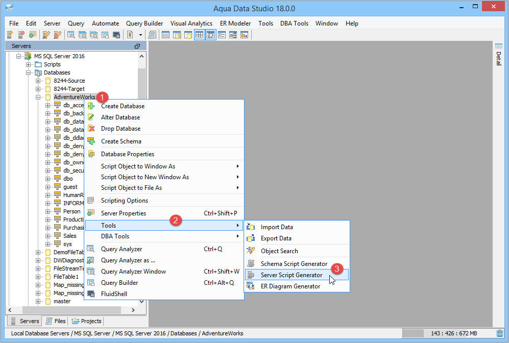Screen dimensions: 509x343
Task: Select Create Schema from the context menu
Action: [164, 141]
